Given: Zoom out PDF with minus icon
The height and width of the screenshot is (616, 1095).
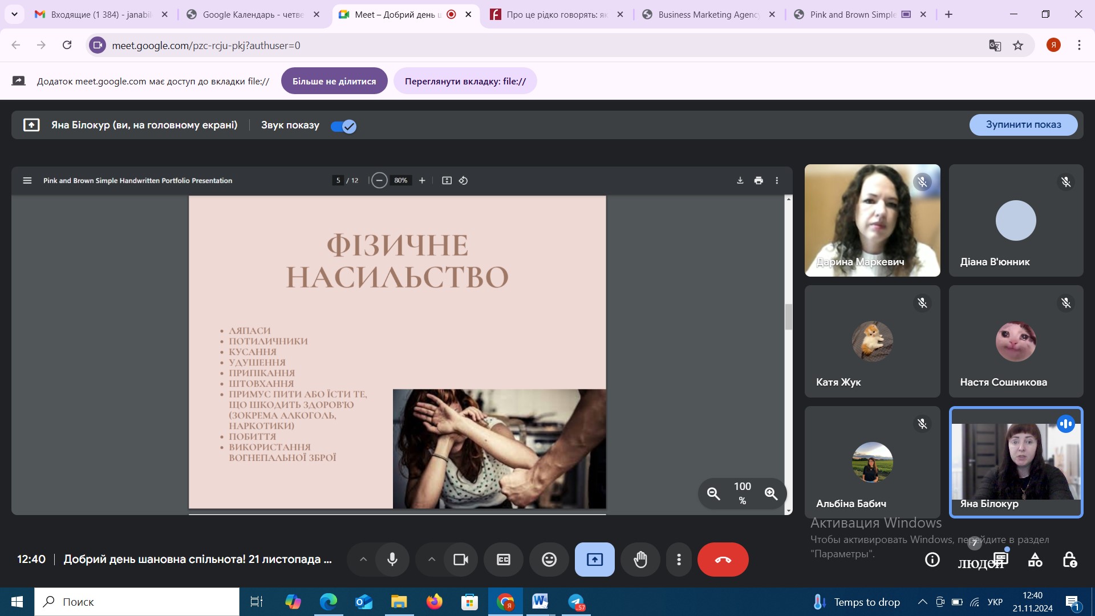Looking at the screenshot, I should (x=379, y=180).
